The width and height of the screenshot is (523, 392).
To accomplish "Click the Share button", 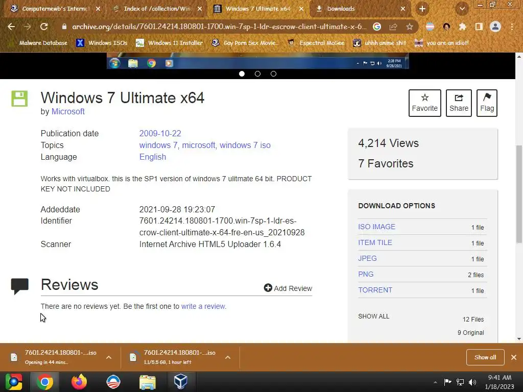I will pos(459,103).
